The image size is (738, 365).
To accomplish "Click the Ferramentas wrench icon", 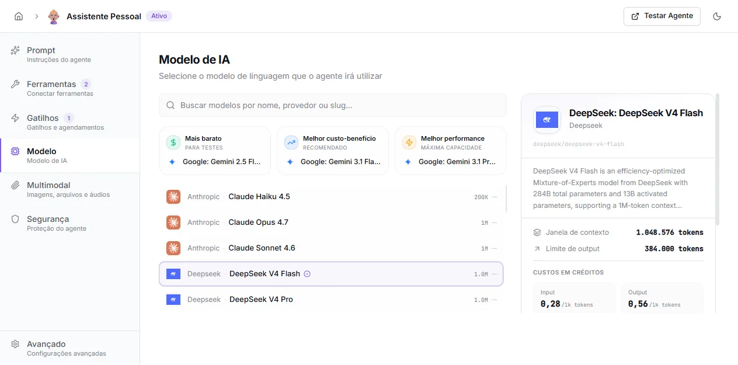I will (x=16, y=84).
